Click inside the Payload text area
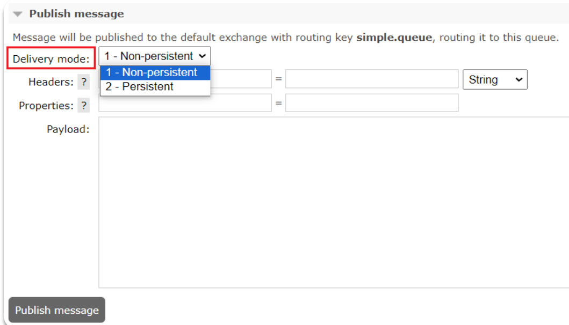Viewport: 569px width, 325px height. [333, 202]
